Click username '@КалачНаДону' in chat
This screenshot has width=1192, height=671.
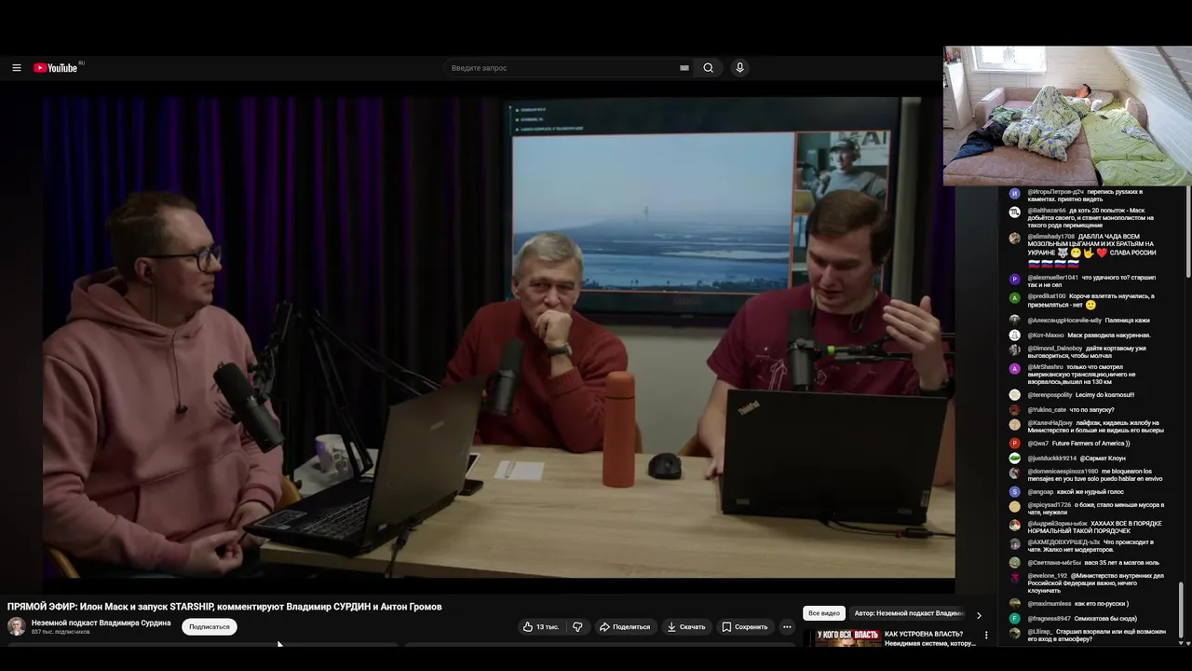point(1050,423)
